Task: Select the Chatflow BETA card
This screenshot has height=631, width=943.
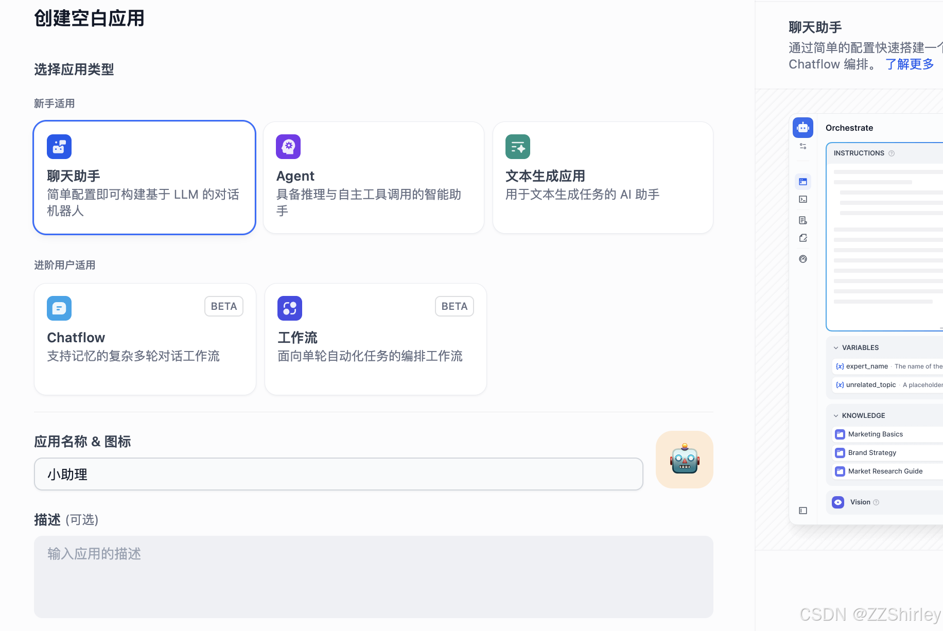Action: 145,339
